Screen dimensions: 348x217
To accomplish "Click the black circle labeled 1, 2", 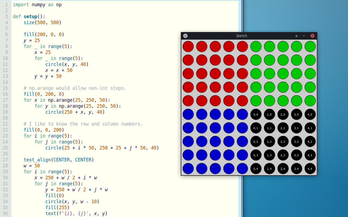I will [269, 142].
